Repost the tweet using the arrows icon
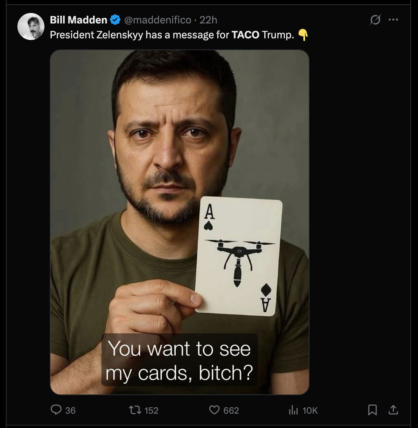Screen dimensions: 418x428 click(135, 410)
